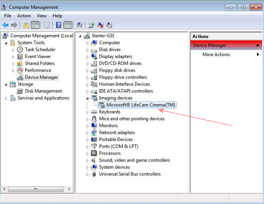Select Floppy disk drives category
Image resolution: width=264 pixels, height=204 pixels.
(x=117, y=70)
